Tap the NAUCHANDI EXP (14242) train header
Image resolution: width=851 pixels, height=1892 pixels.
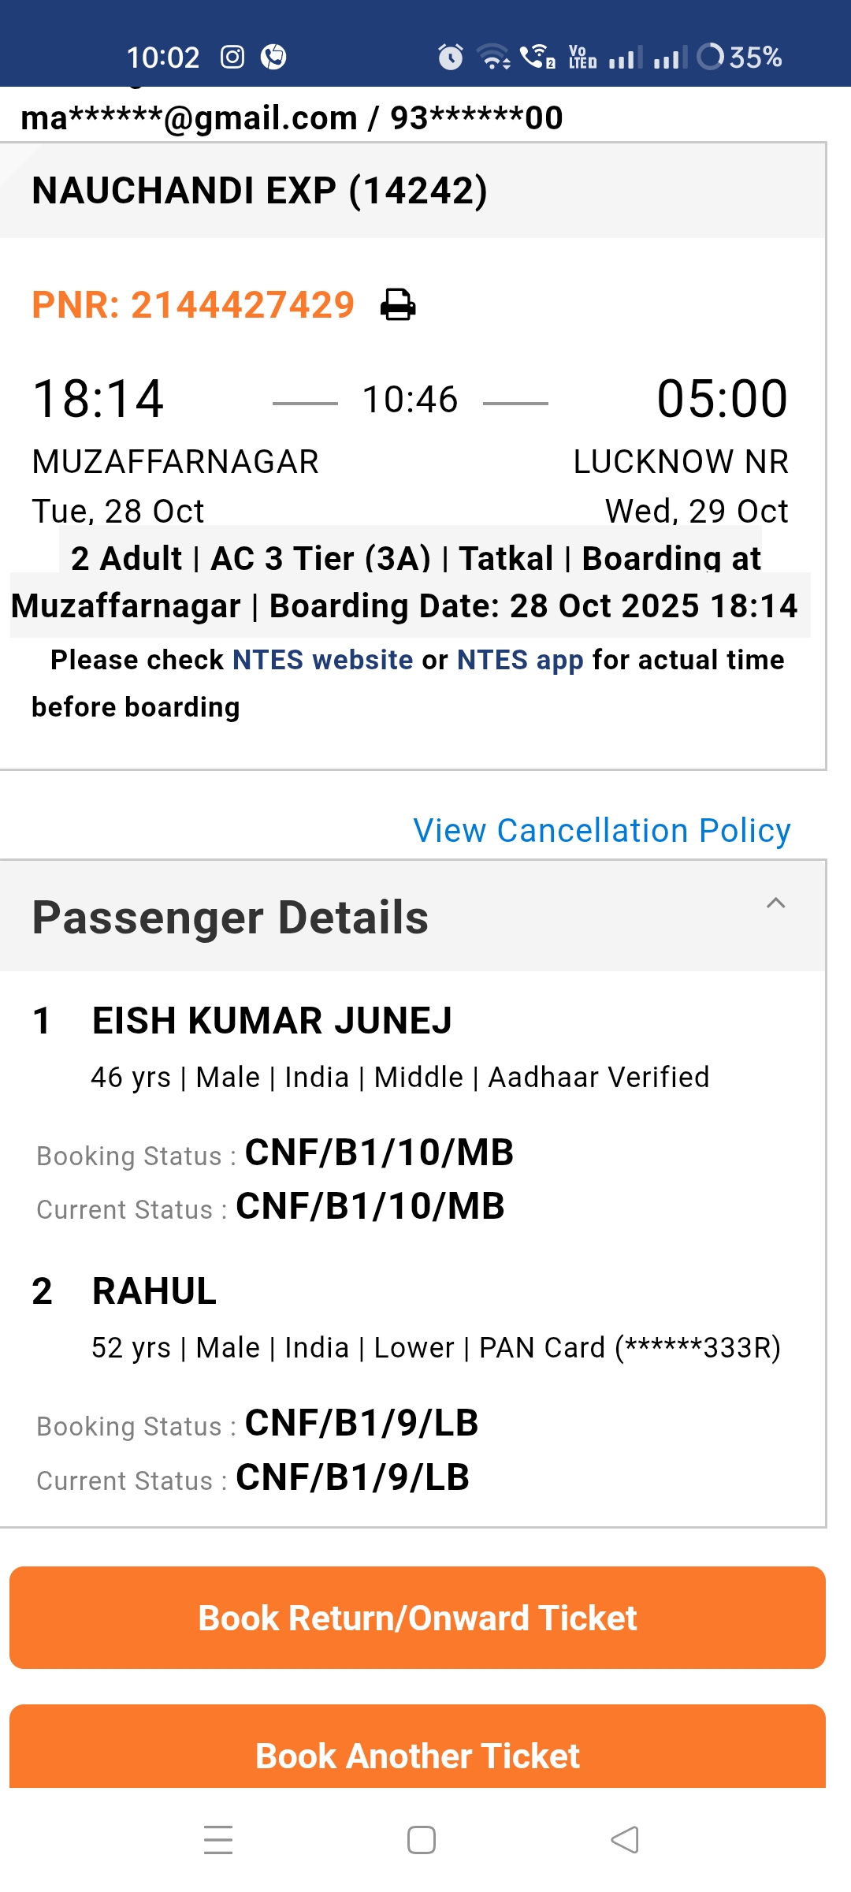pos(260,191)
